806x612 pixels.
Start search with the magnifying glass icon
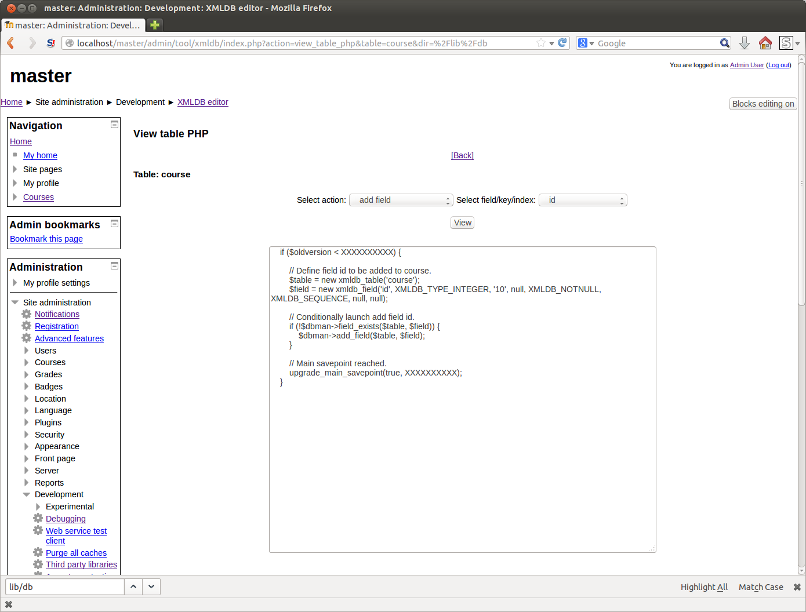724,43
